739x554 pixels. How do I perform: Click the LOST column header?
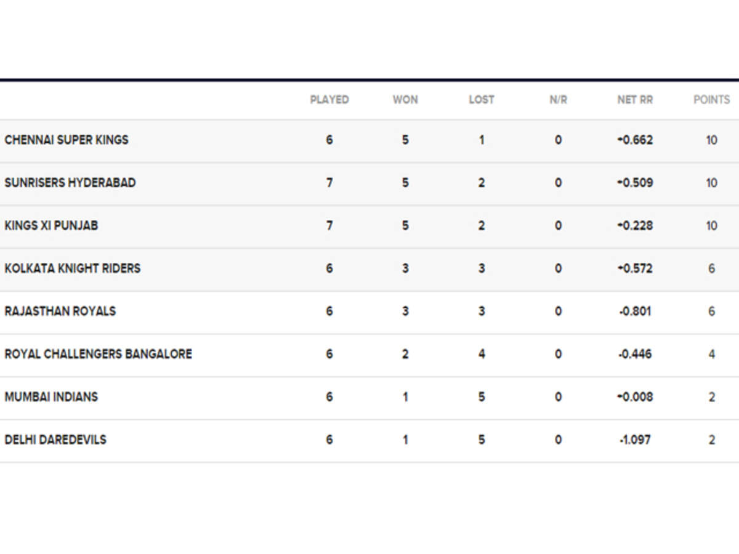point(482,100)
